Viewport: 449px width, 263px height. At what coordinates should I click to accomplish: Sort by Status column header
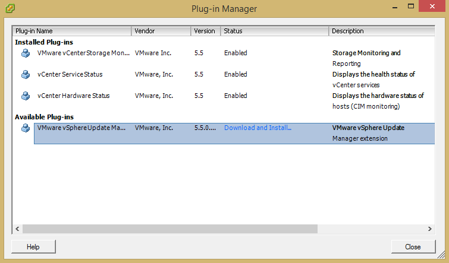pyautogui.click(x=274, y=31)
